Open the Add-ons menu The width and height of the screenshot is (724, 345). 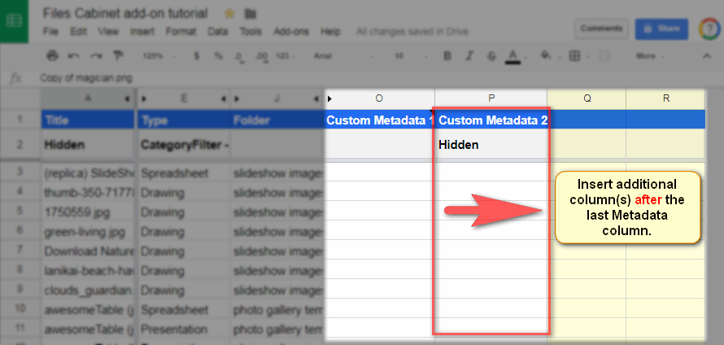pyautogui.click(x=290, y=32)
